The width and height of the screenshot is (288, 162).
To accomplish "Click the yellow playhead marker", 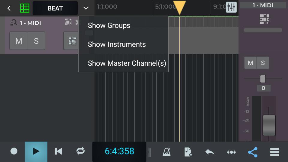I will pos(179,7).
